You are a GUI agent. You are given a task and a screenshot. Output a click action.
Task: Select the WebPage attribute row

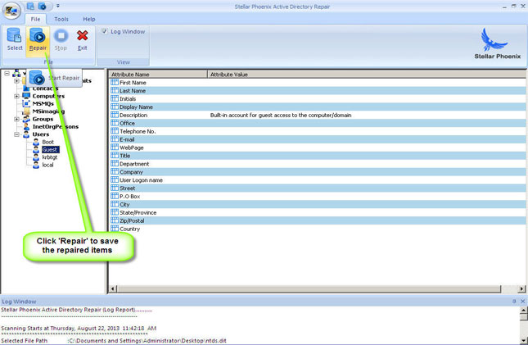pyautogui.click(x=318, y=148)
